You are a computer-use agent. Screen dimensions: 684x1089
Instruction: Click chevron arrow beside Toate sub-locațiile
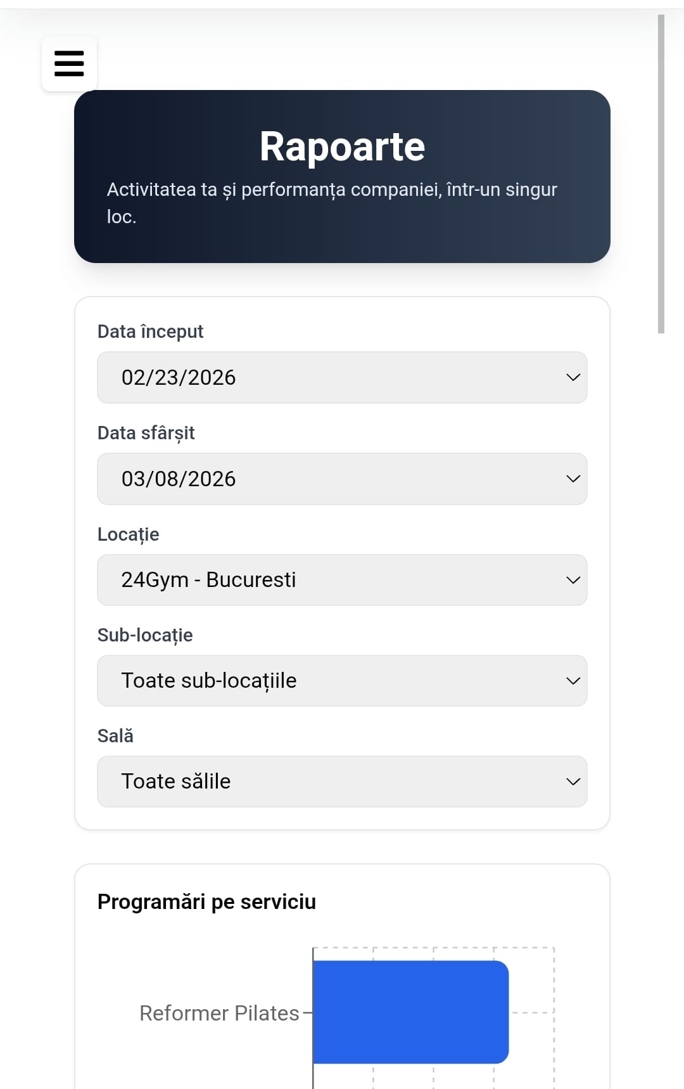point(573,681)
